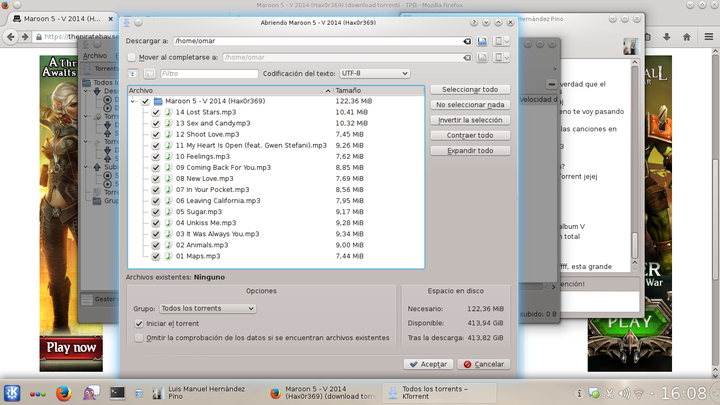
Task: Click 'Expandir todo' button
Action: 470,151
